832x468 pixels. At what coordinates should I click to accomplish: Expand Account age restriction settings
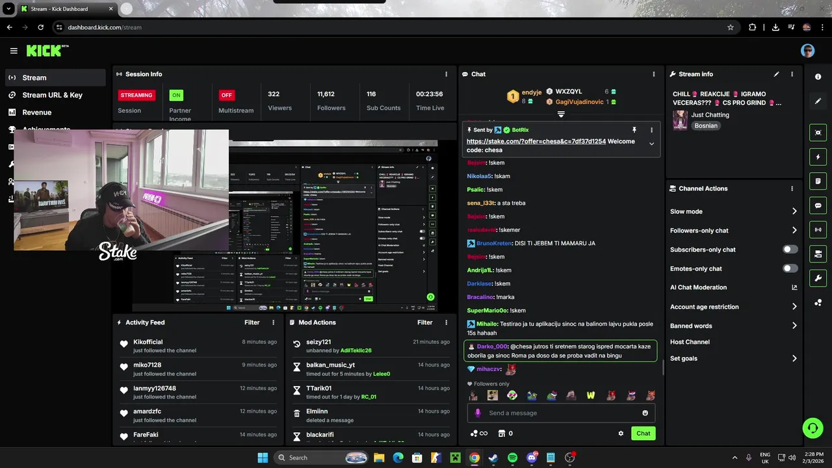[x=794, y=307]
